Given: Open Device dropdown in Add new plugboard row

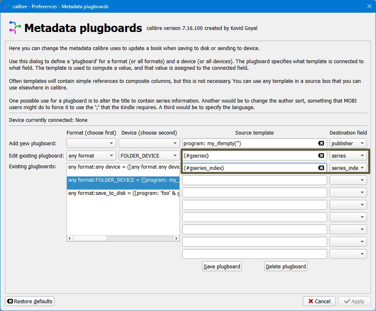Looking at the screenshot, I should point(149,143).
